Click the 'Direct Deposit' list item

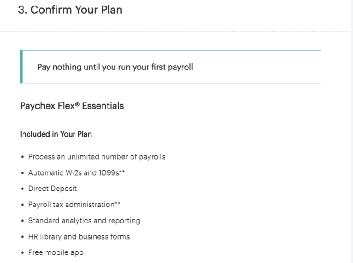52,189
